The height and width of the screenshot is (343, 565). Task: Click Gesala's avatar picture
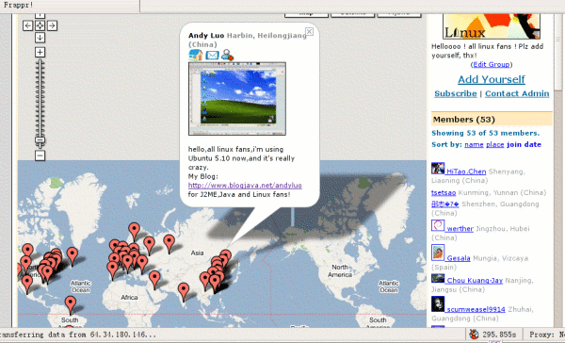[x=438, y=253]
